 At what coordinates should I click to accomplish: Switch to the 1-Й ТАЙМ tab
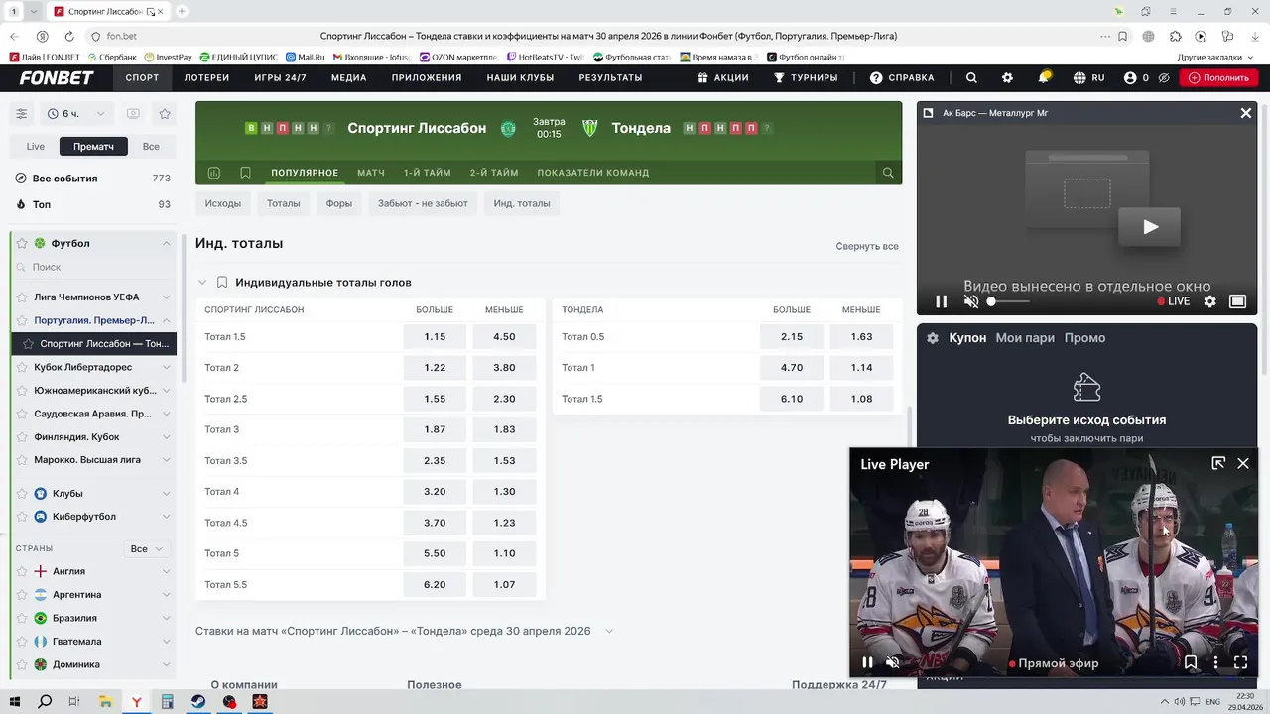pos(428,173)
